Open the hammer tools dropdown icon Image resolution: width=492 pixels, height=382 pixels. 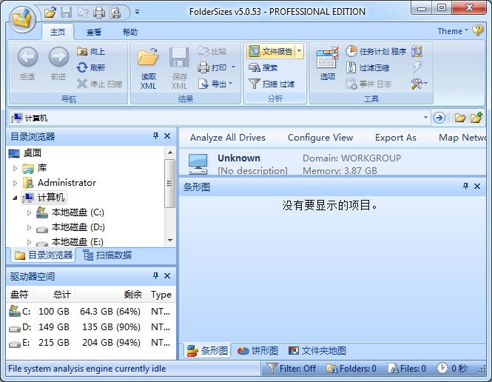(419, 84)
